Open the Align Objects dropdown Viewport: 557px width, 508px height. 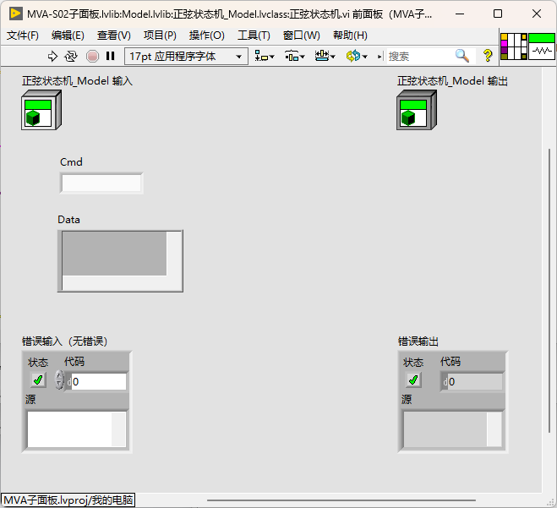(x=265, y=56)
